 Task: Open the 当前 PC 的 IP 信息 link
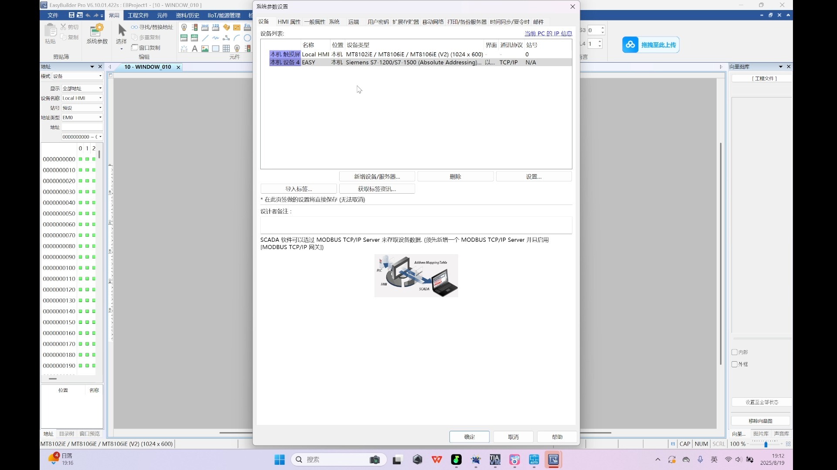click(548, 34)
